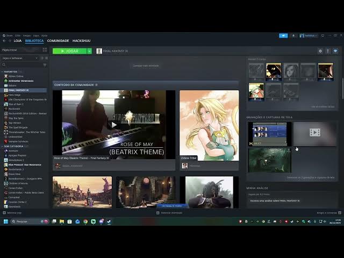Select Children of Morta
This screenshot has width=344, height=258.
click(18, 183)
